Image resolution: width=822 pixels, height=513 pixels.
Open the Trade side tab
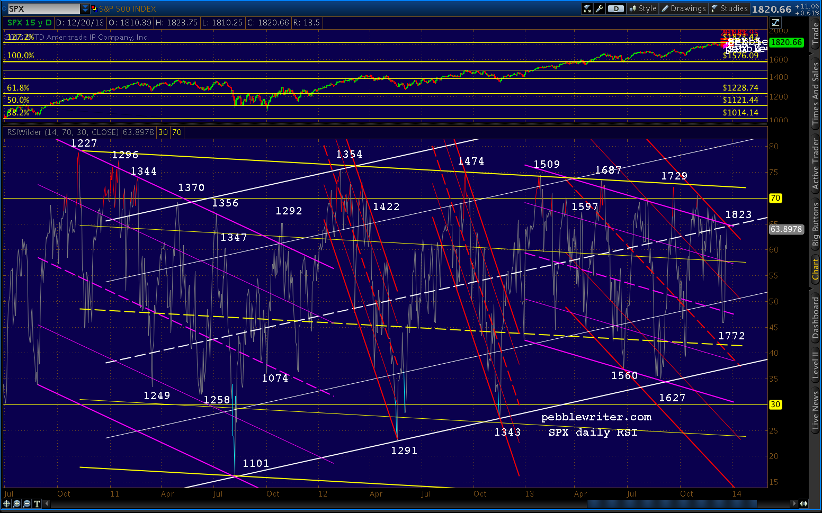click(816, 34)
